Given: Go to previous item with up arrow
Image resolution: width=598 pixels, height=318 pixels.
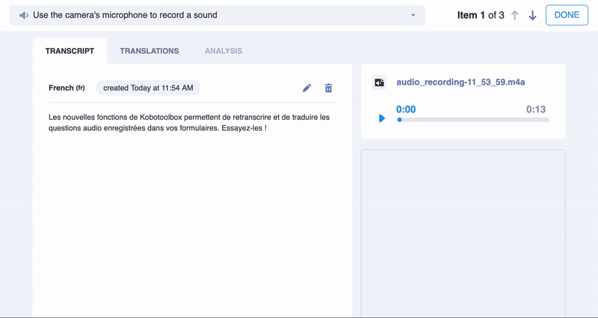Looking at the screenshot, I should pos(514,16).
